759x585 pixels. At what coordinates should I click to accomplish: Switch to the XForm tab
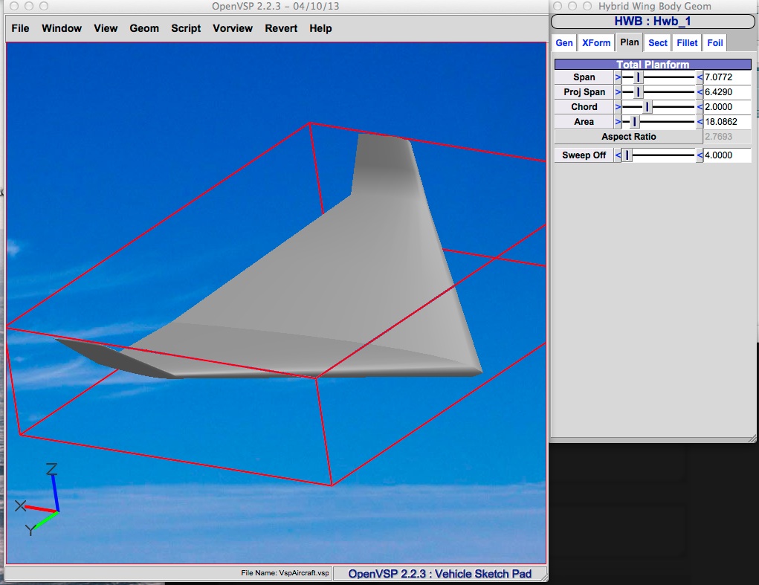click(x=596, y=43)
